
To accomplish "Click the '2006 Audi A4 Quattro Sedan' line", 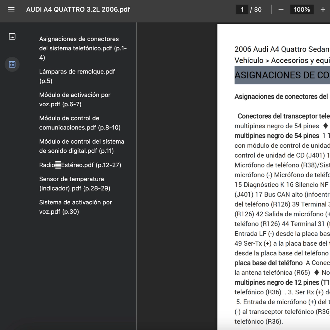I will pyautogui.click(x=282, y=49).
